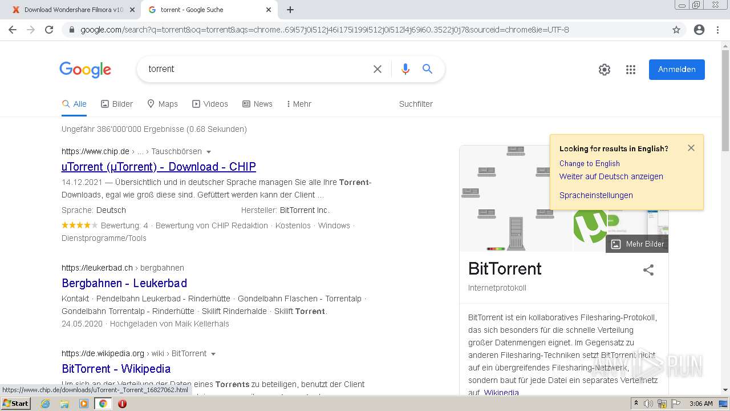The image size is (730, 411).
Task: Open a new browser tab
Action: click(x=290, y=10)
